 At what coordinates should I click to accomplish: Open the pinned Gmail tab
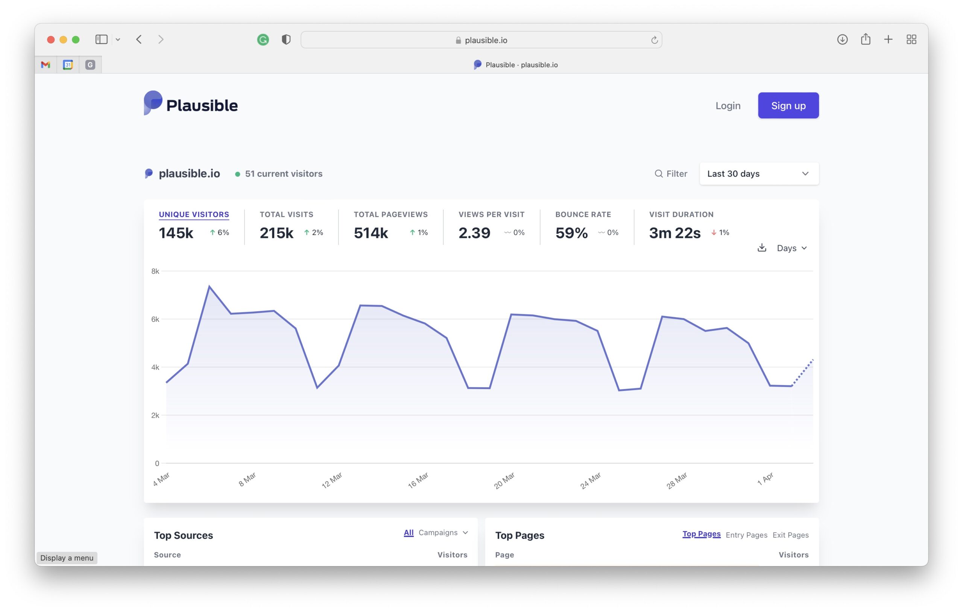tap(46, 64)
